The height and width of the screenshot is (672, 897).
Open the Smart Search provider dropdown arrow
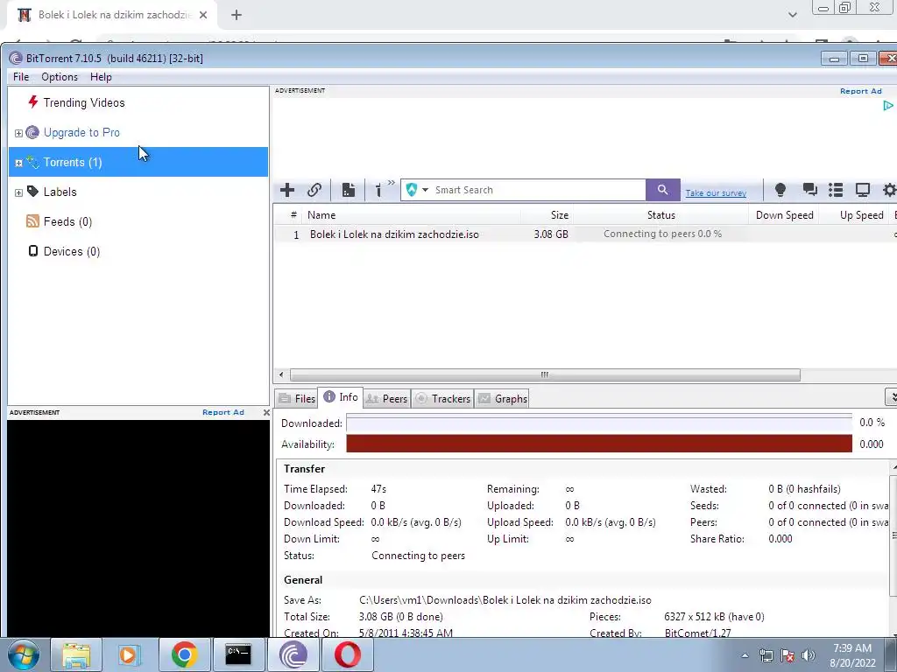(425, 190)
